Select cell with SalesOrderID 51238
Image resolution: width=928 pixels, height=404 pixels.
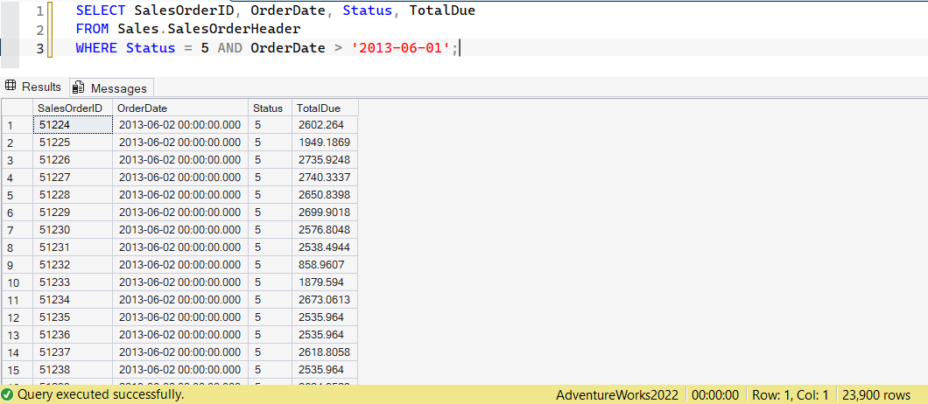click(x=73, y=370)
